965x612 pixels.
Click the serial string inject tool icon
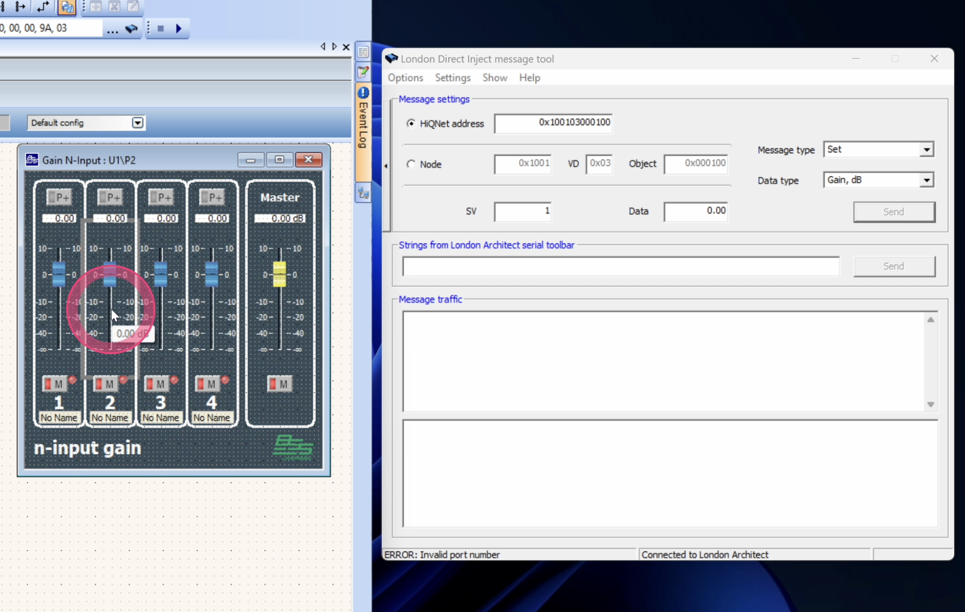point(131,29)
